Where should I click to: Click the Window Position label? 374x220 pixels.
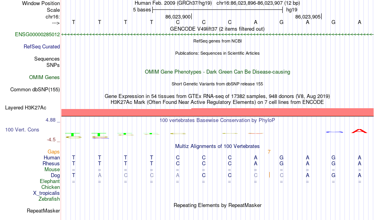click(41, 3)
